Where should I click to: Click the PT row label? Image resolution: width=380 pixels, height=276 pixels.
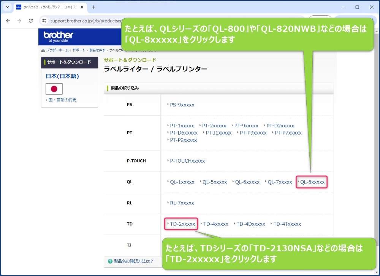(130, 133)
